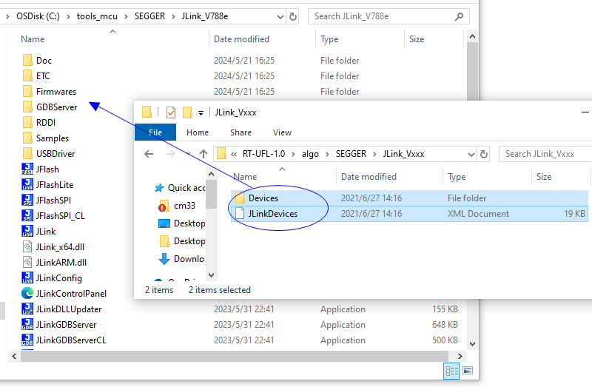The width and height of the screenshot is (592, 387).
Task: Click vertical scrollbar down arrow in JLink_V788e window
Action: (x=472, y=343)
